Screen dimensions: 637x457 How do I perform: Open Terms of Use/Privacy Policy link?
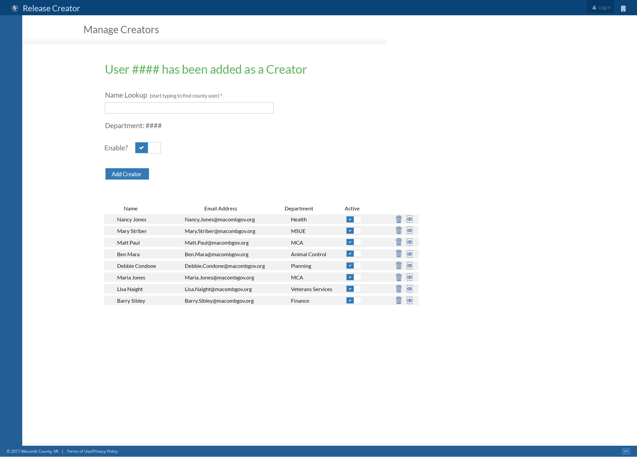pyautogui.click(x=92, y=451)
